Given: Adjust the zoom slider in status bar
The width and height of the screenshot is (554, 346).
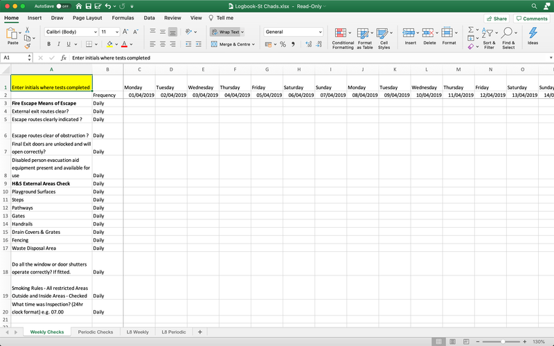Looking at the screenshot, I should click(x=503, y=341).
